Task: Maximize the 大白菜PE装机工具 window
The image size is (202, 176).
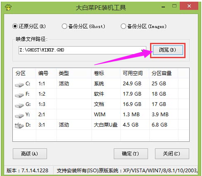Action: (x=174, y=6)
